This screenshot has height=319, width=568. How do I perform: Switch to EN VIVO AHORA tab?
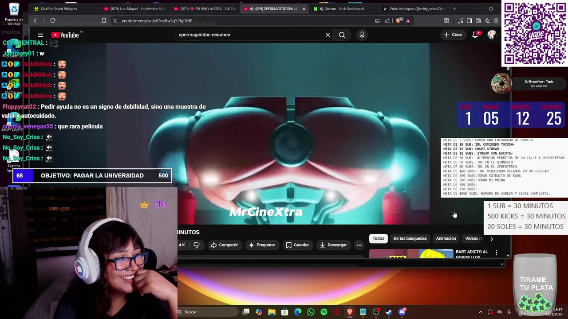pyautogui.click(x=205, y=8)
